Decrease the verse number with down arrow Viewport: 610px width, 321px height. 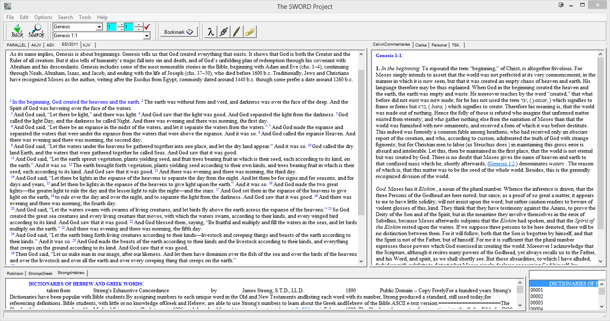click(x=139, y=29)
